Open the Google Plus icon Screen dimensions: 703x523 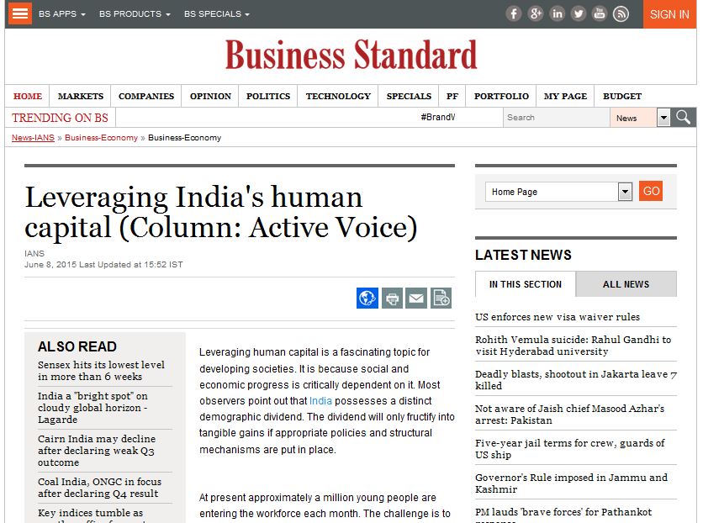(x=536, y=14)
